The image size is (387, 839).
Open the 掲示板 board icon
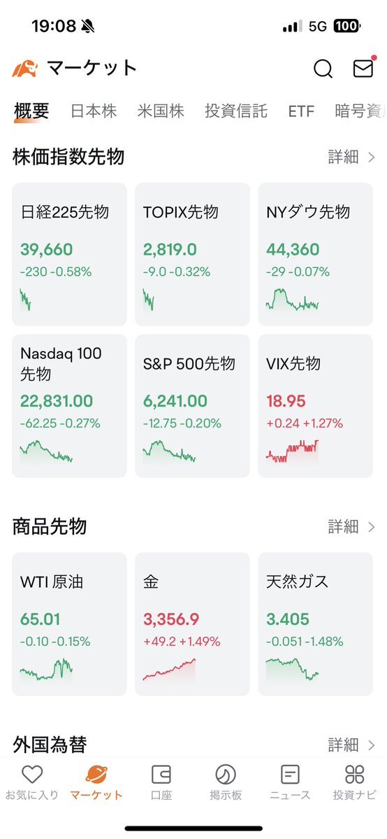(226, 774)
